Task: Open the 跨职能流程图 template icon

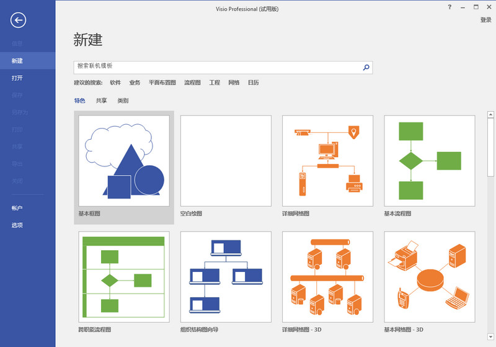Action: coord(124,277)
